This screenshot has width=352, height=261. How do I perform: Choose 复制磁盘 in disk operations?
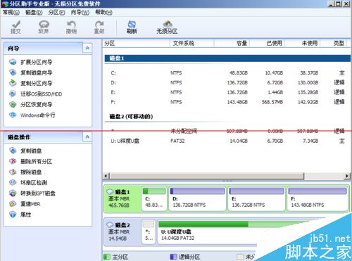(x=25, y=151)
